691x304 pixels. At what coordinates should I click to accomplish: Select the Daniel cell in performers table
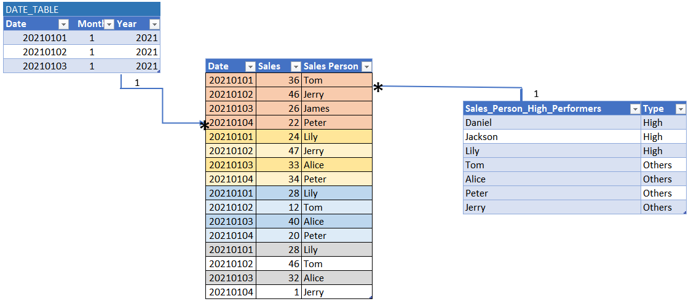point(551,123)
